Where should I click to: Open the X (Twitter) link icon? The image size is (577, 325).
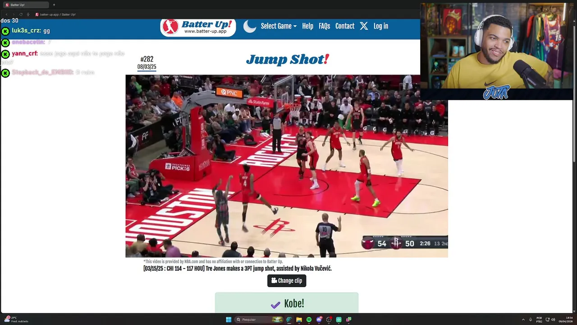pos(364,26)
